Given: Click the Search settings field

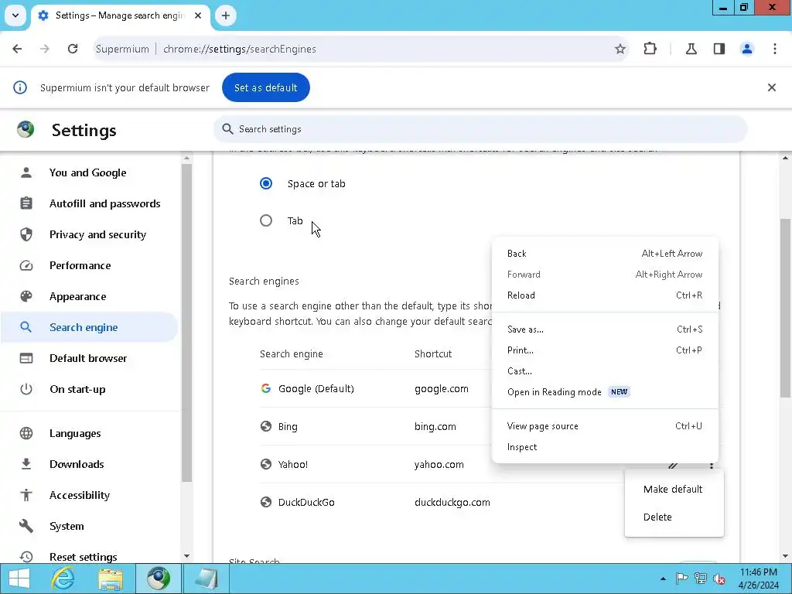Looking at the screenshot, I should [x=480, y=129].
